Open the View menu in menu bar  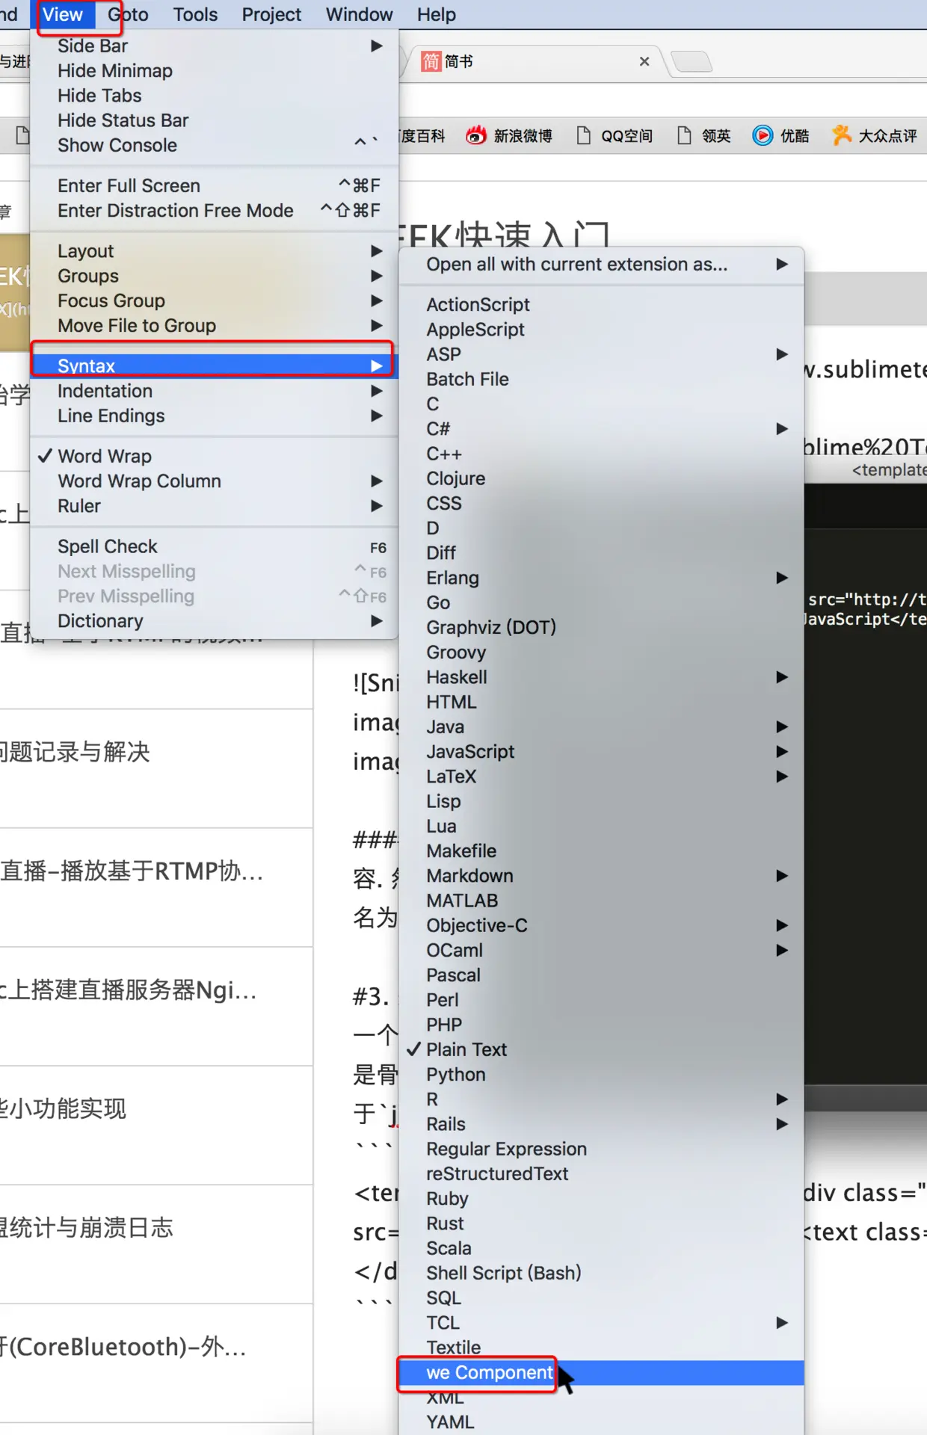[x=62, y=15]
